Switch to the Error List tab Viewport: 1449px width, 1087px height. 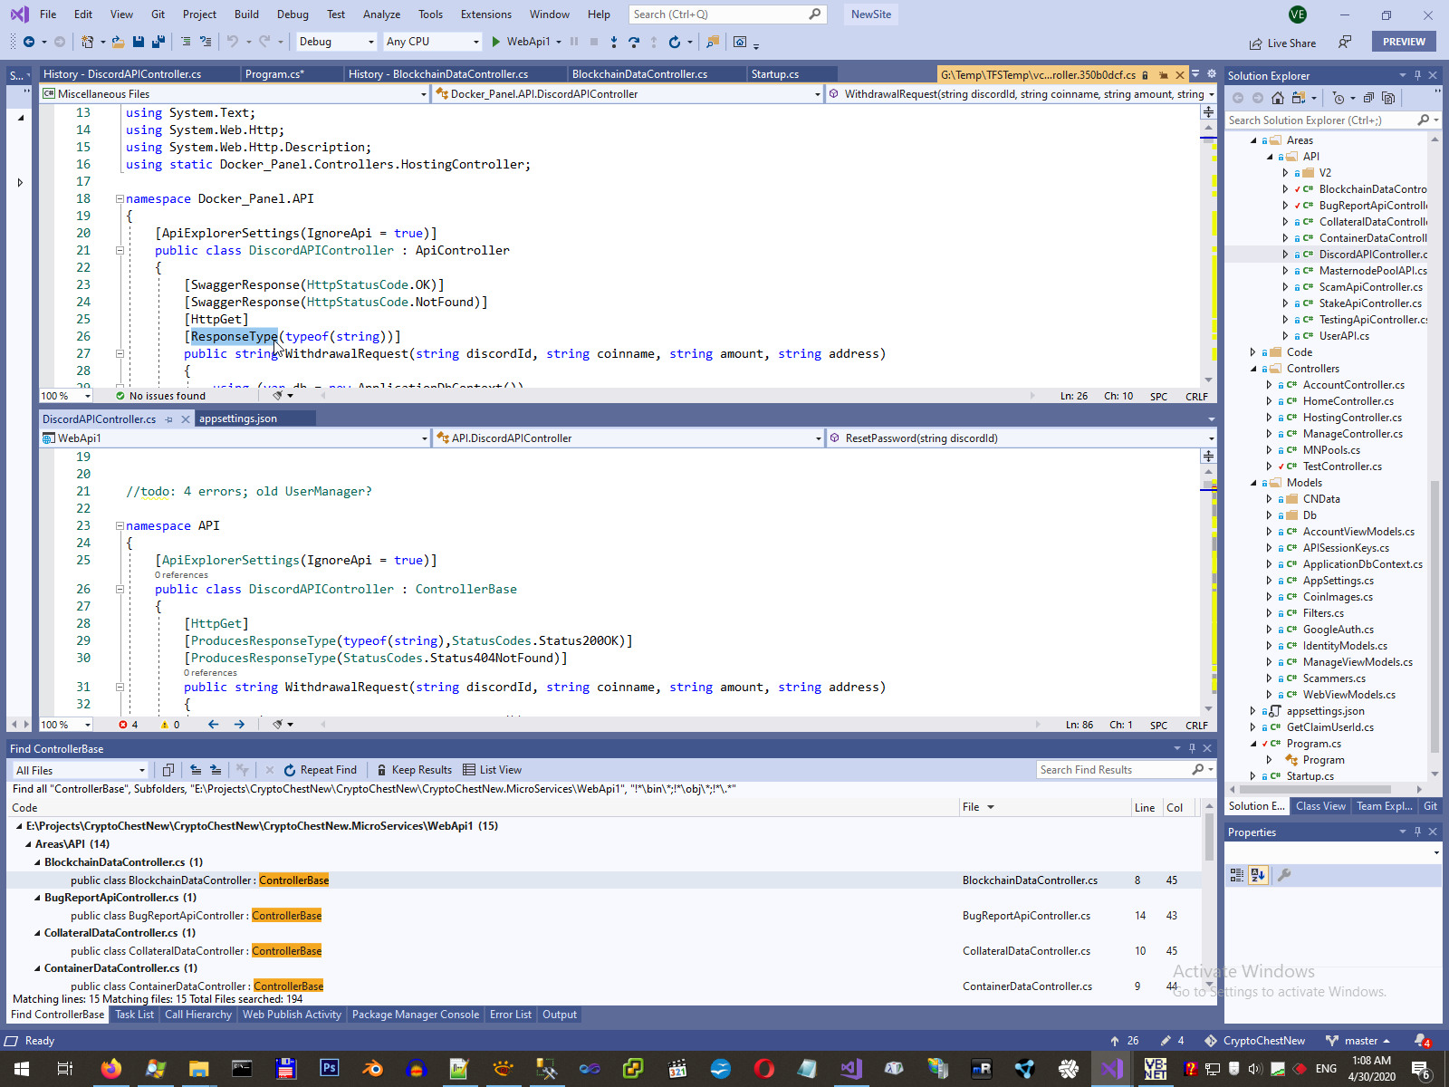coord(511,1015)
